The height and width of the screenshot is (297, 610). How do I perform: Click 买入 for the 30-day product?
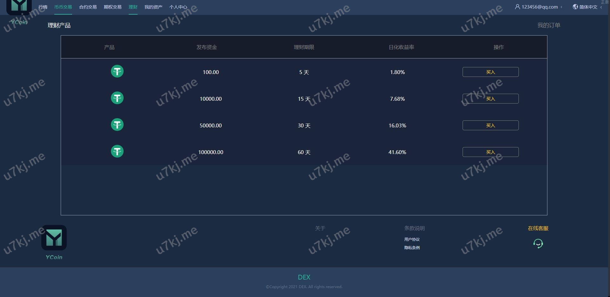(490, 125)
